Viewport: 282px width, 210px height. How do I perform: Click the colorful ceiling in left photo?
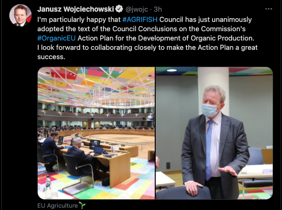pyautogui.click(x=96, y=84)
